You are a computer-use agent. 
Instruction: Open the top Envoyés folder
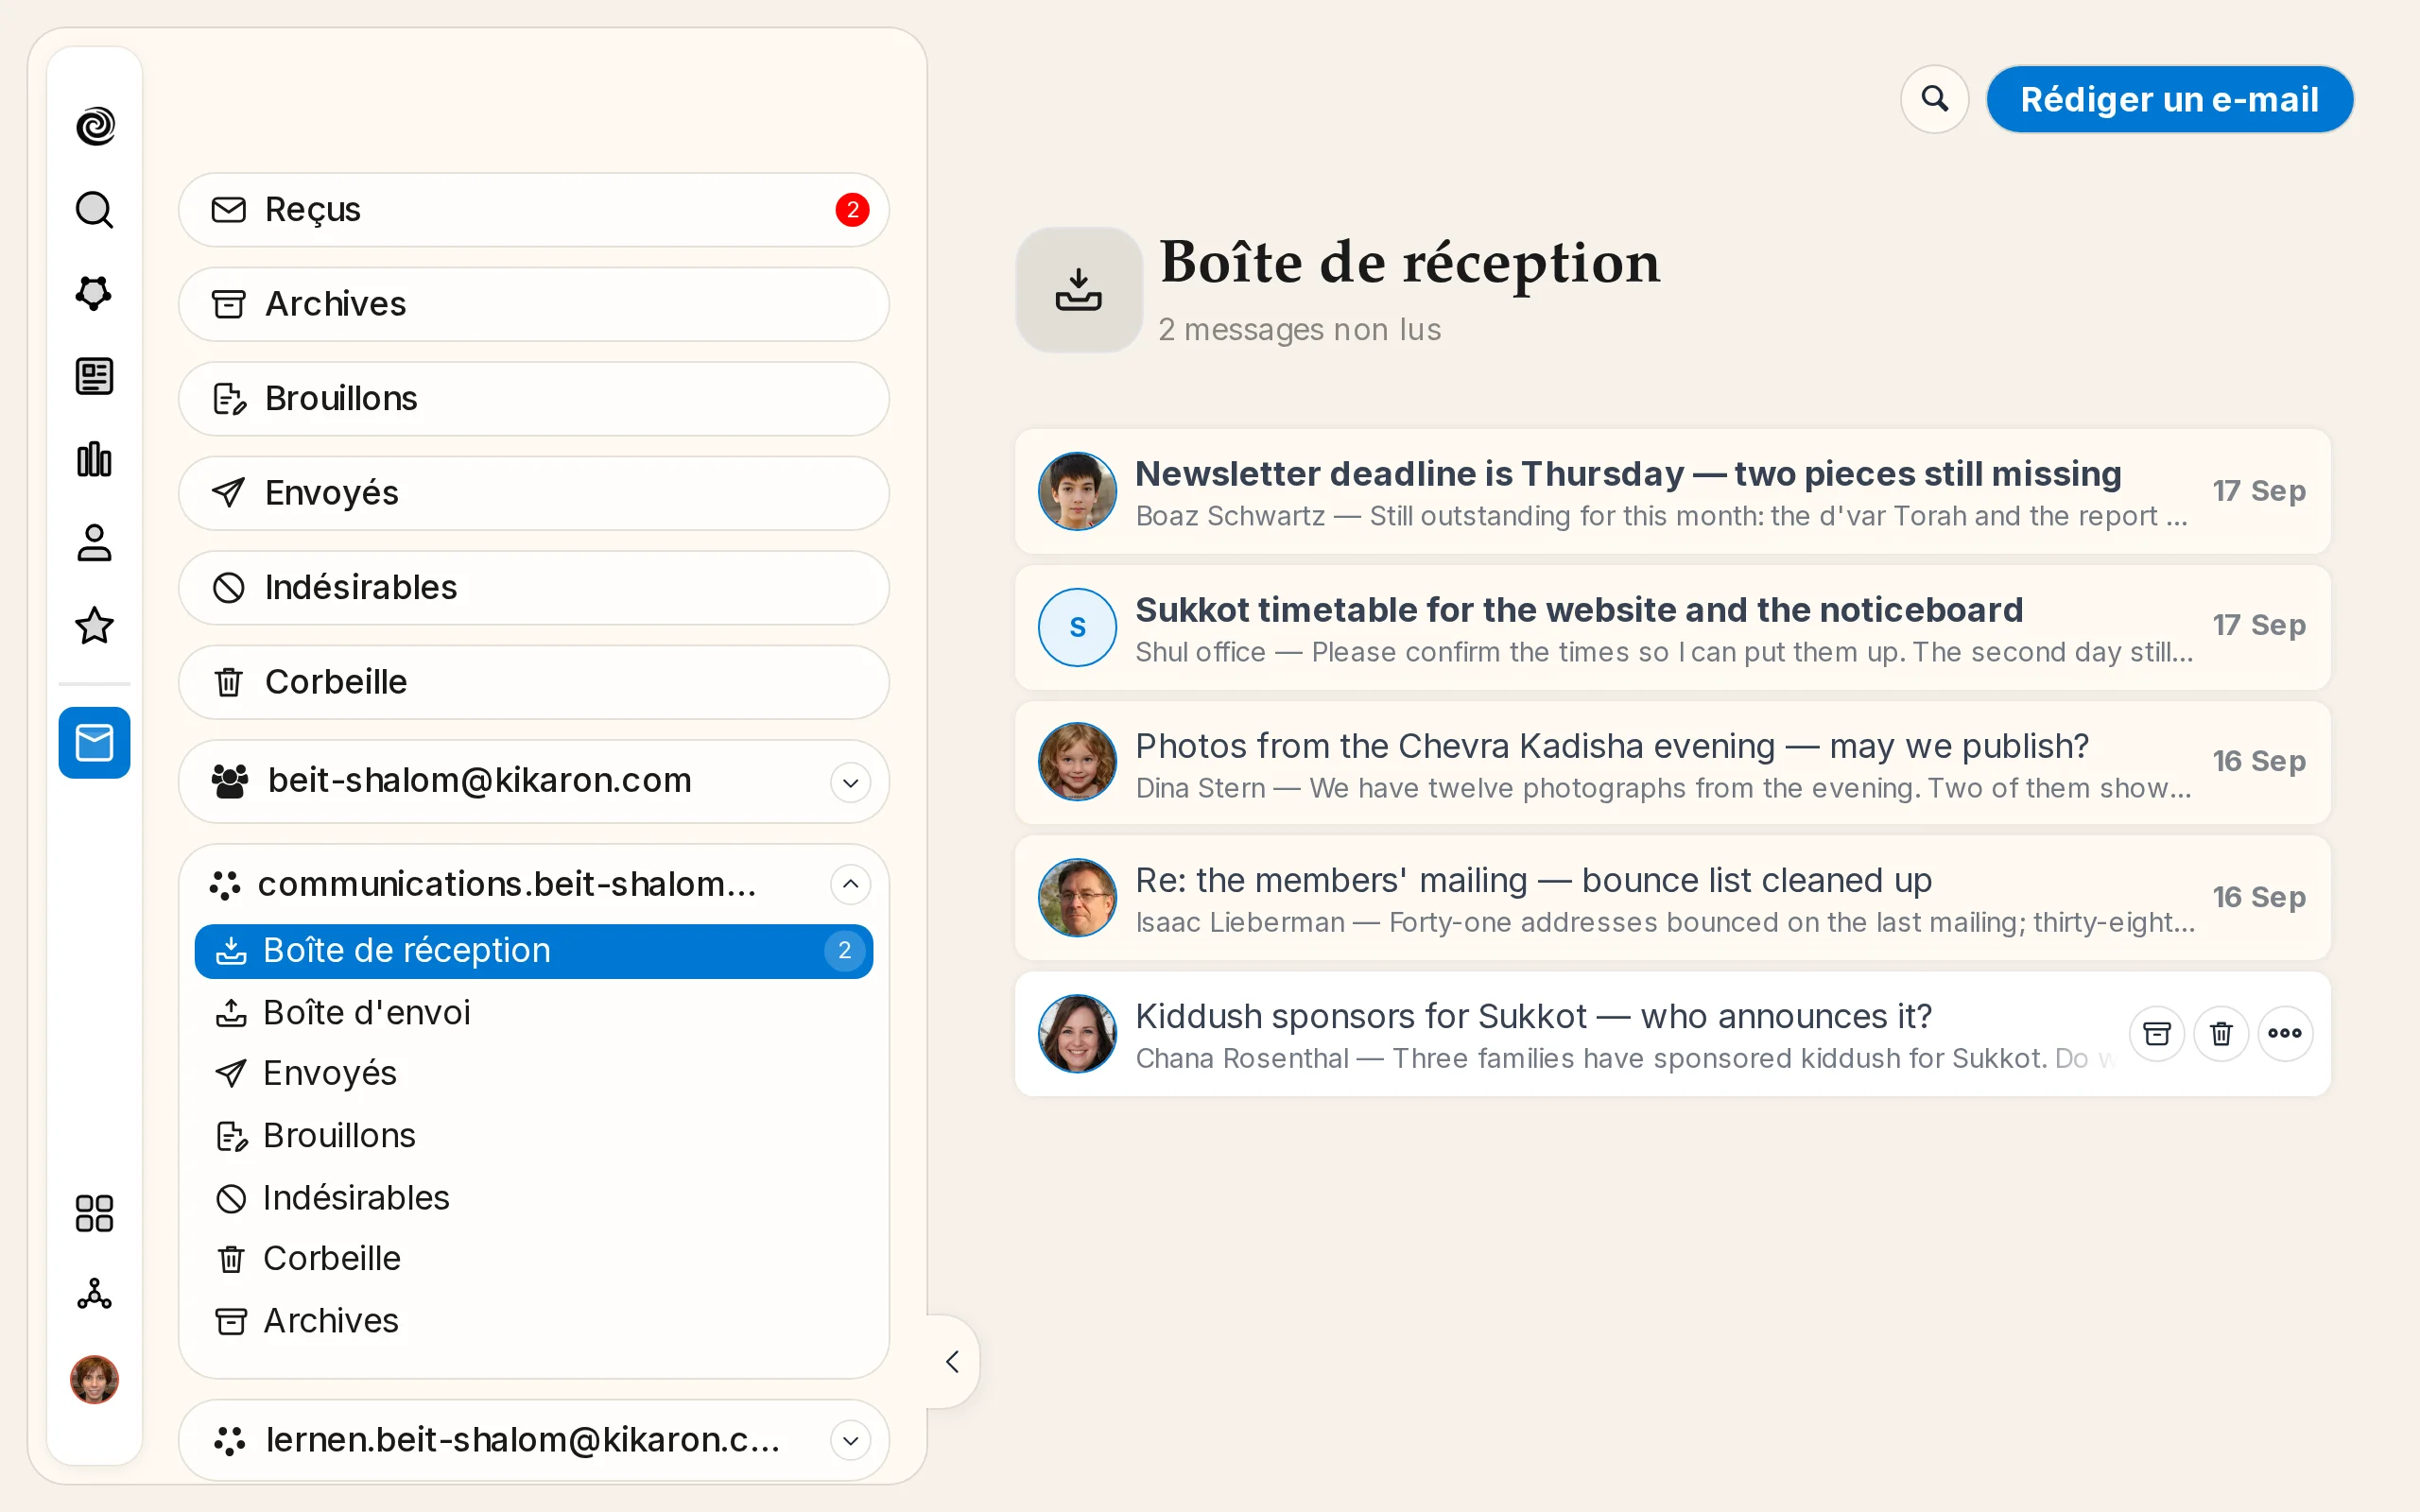tap(534, 493)
